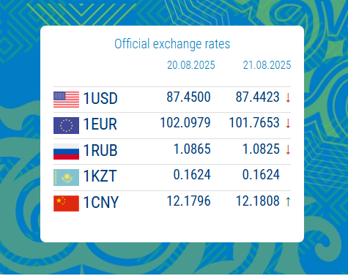This screenshot has width=348, height=276.
Task: Click the 1KZT currency label
Action: [x=100, y=176]
